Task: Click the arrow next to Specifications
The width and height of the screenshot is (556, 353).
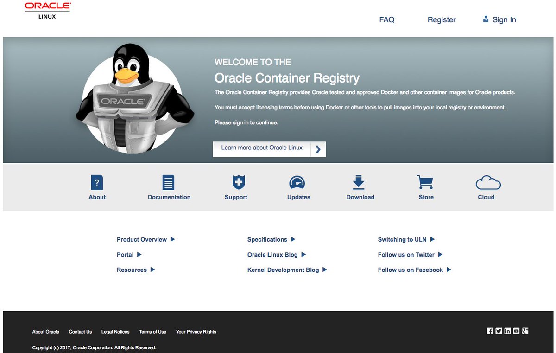Action: point(293,239)
